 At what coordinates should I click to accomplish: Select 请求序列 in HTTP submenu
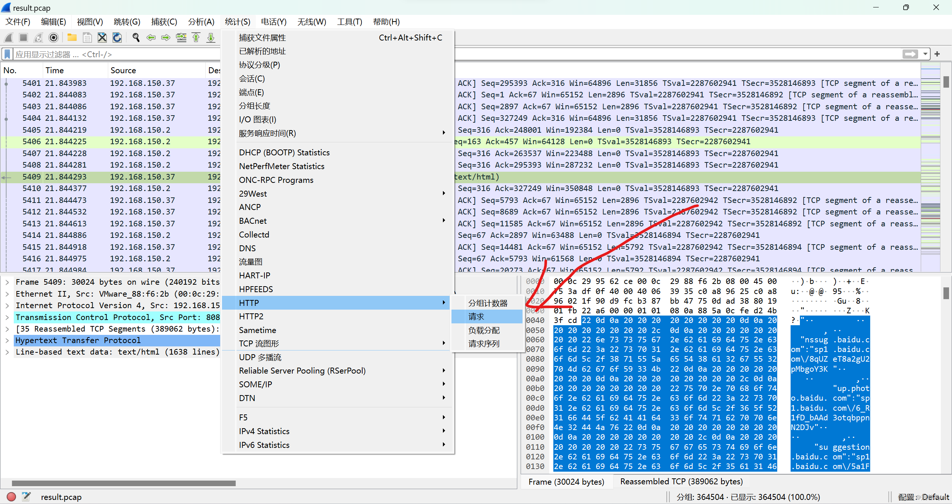click(487, 343)
